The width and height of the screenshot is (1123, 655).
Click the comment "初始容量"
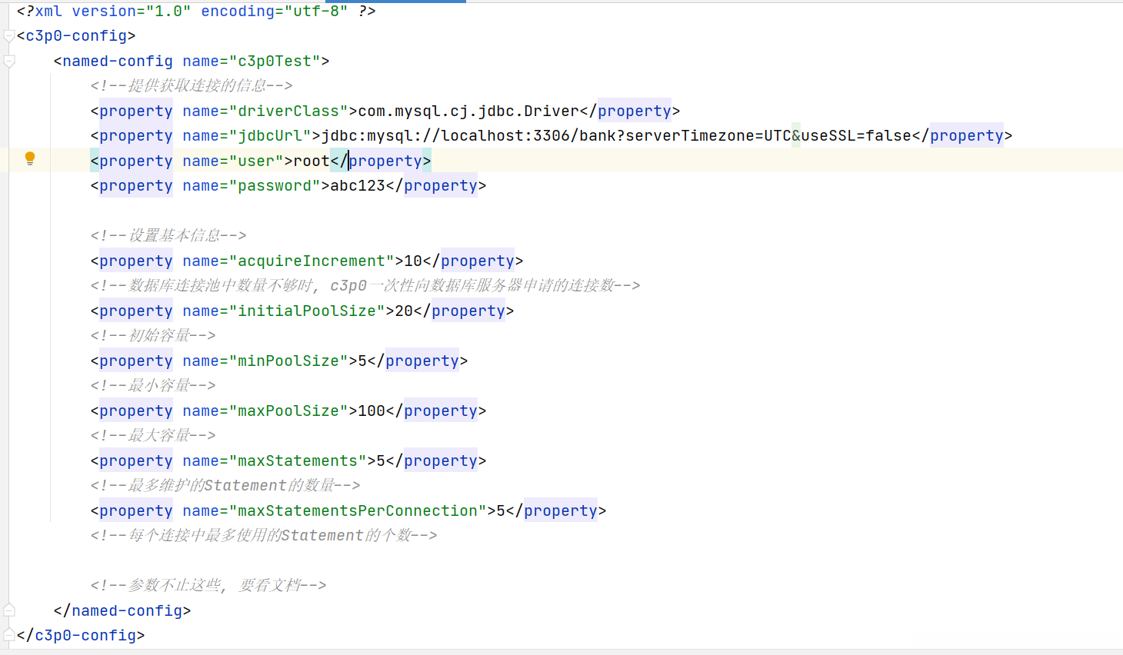pyautogui.click(x=153, y=335)
